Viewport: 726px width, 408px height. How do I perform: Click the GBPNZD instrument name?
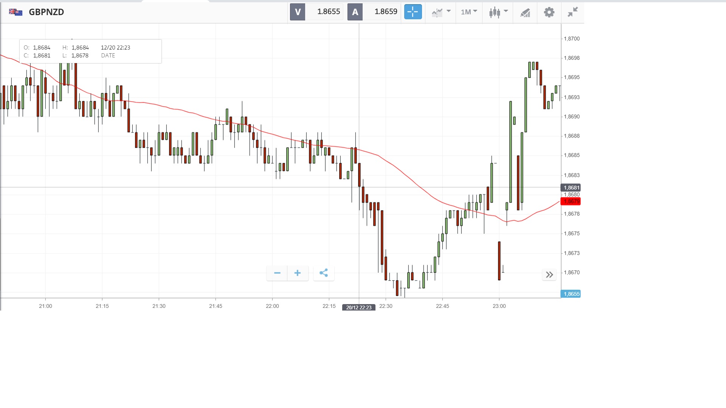coord(47,12)
